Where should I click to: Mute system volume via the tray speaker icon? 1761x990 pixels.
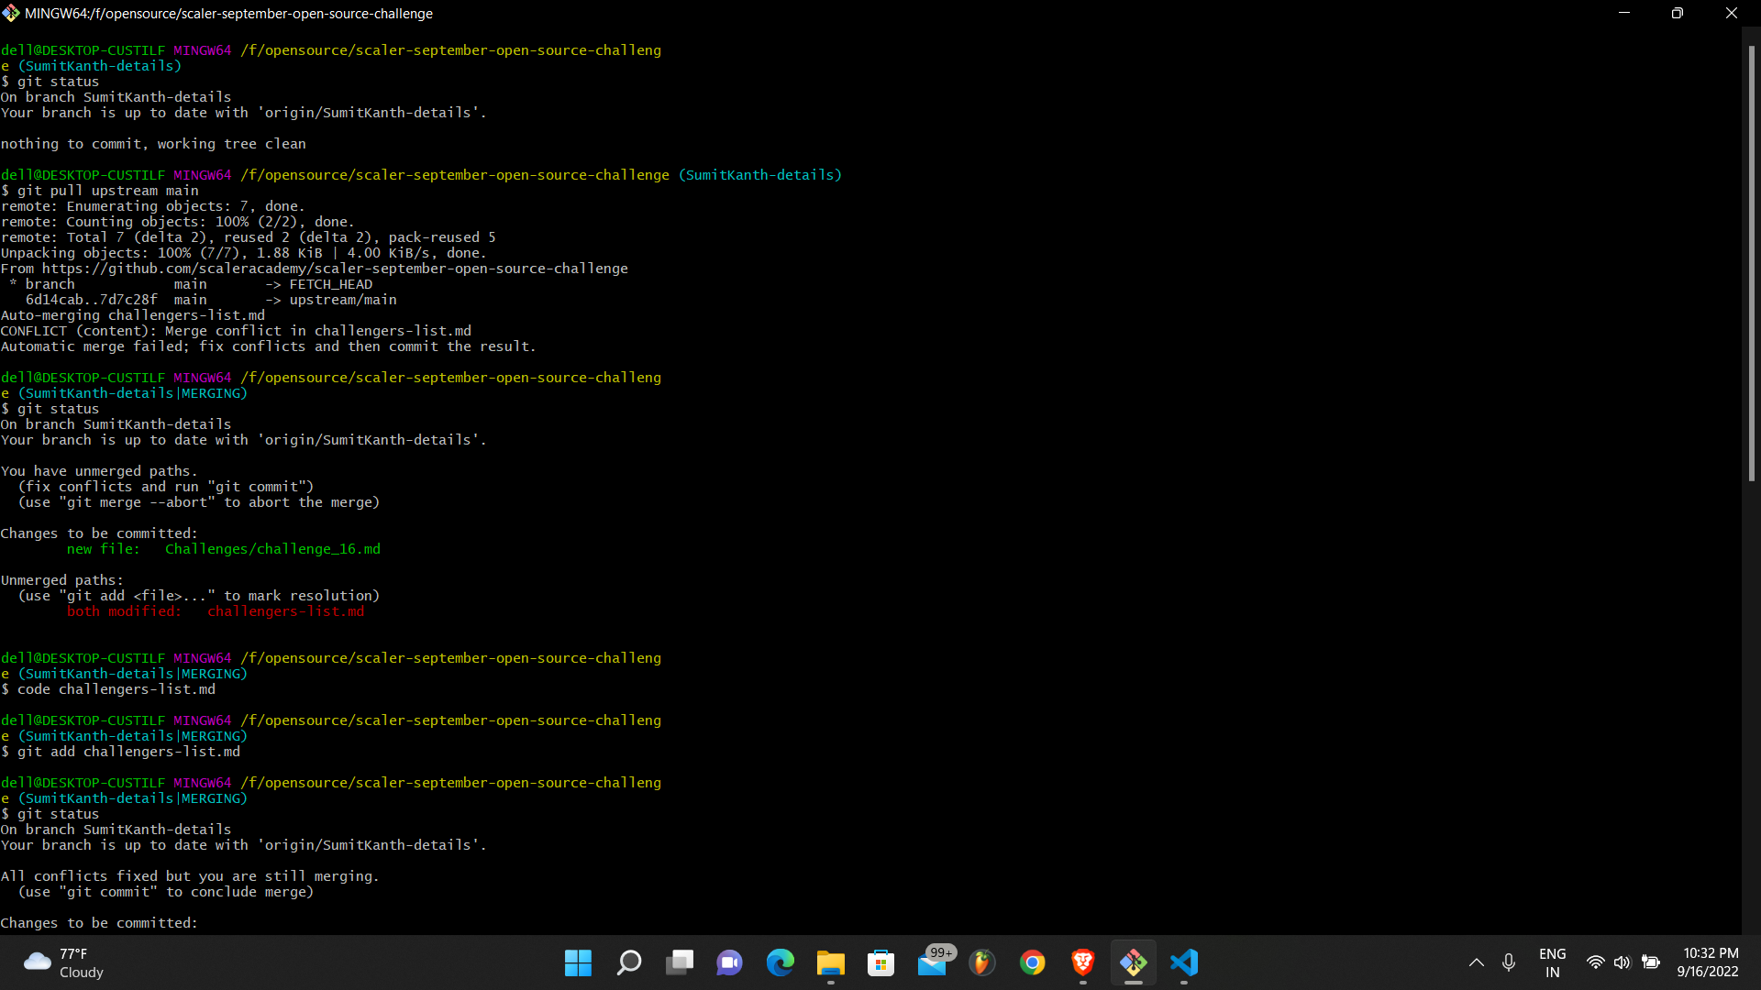point(1622,963)
